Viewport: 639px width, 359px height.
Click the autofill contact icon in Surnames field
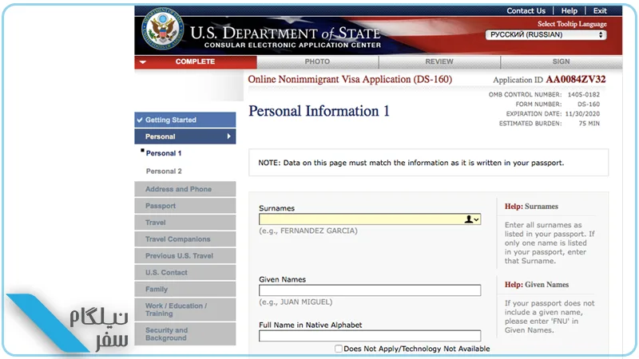tap(471, 219)
